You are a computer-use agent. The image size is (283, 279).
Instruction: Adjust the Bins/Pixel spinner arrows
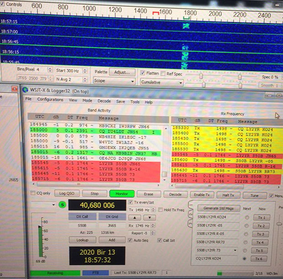click(x=50, y=69)
